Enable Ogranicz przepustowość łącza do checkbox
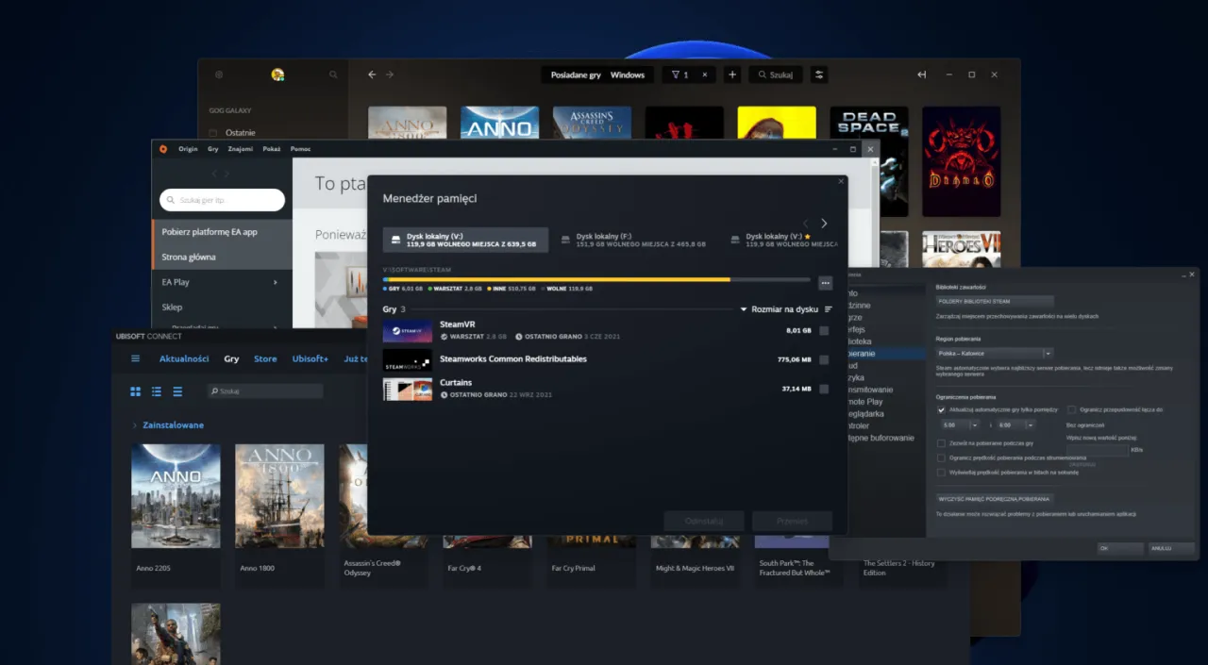This screenshot has width=1208, height=665. tap(1071, 409)
